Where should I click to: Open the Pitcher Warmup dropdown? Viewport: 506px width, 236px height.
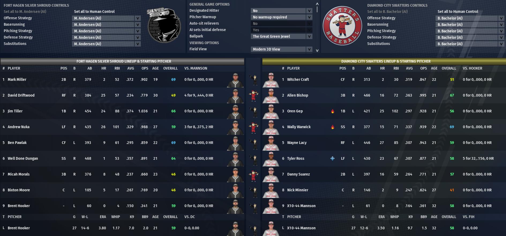[282, 17]
